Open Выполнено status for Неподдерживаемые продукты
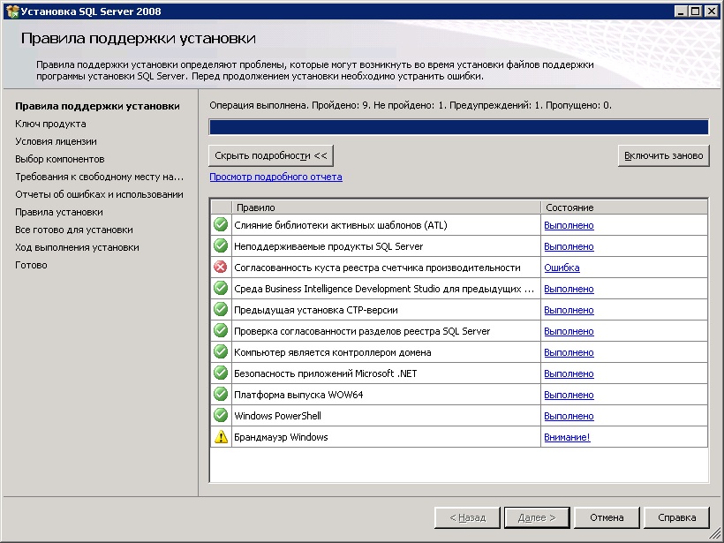 click(x=569, y=246)
